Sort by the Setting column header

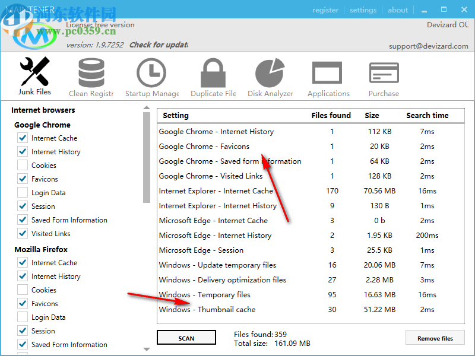coord(176,115)
